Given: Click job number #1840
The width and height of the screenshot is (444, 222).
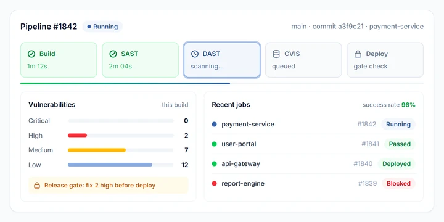Looking at the screenshot, I should click(363, 163).
